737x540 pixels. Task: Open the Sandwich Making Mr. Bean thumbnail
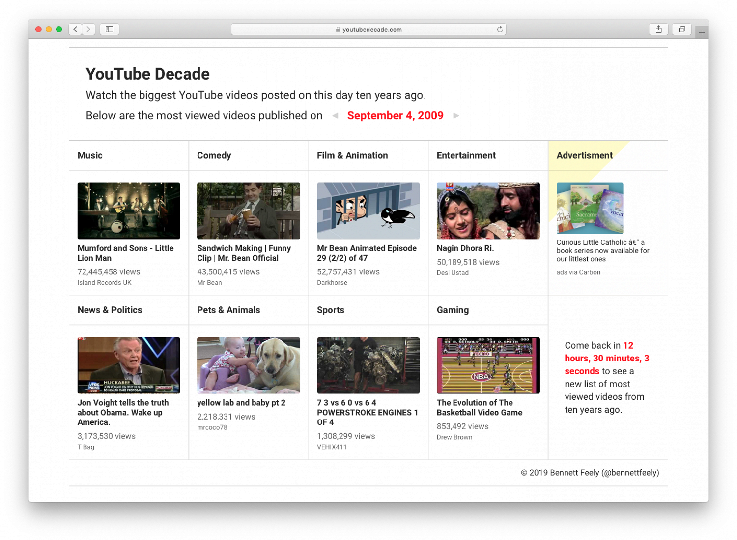coord(249,211)
